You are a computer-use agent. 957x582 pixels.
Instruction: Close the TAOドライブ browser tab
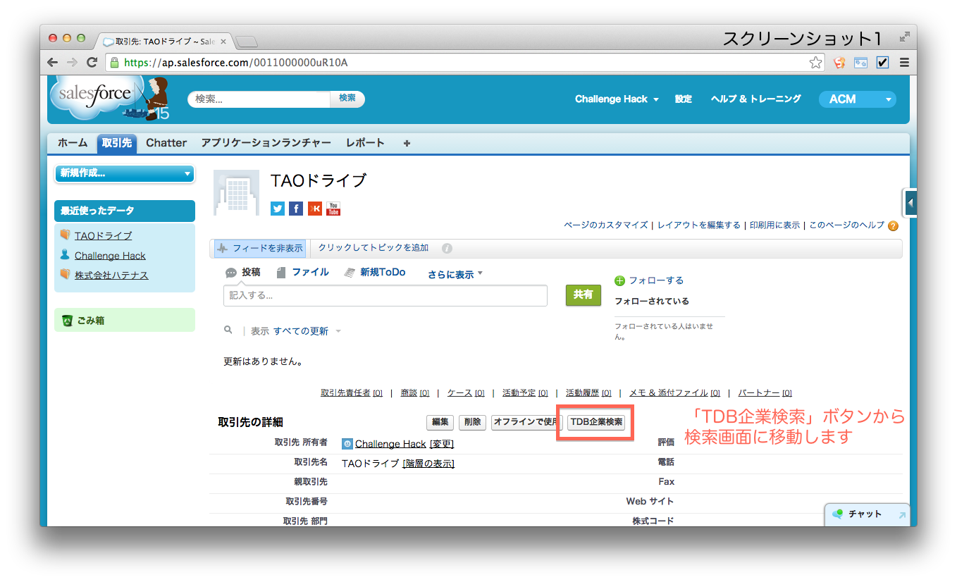click(223, 42)
